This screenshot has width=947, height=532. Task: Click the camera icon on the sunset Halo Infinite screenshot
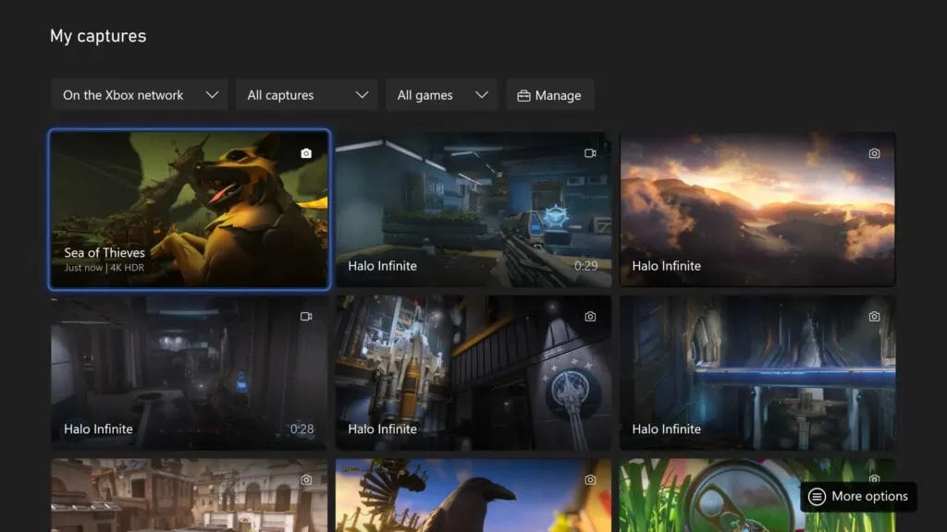(x=875, y=152)
